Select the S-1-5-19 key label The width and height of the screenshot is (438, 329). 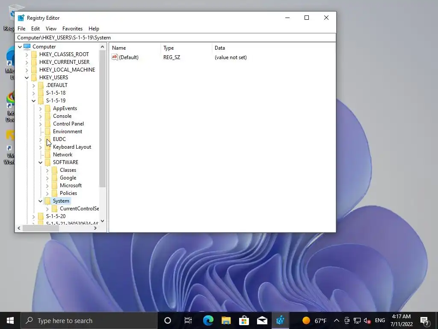point(56,100)
